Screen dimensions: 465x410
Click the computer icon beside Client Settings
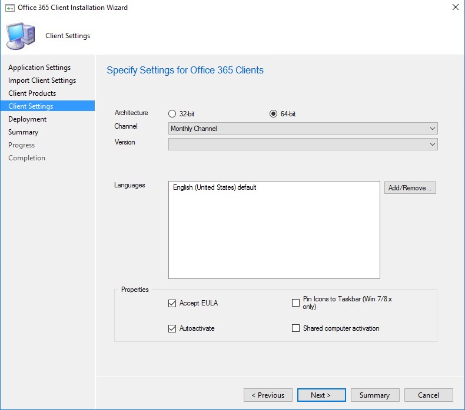pos(21,36)
